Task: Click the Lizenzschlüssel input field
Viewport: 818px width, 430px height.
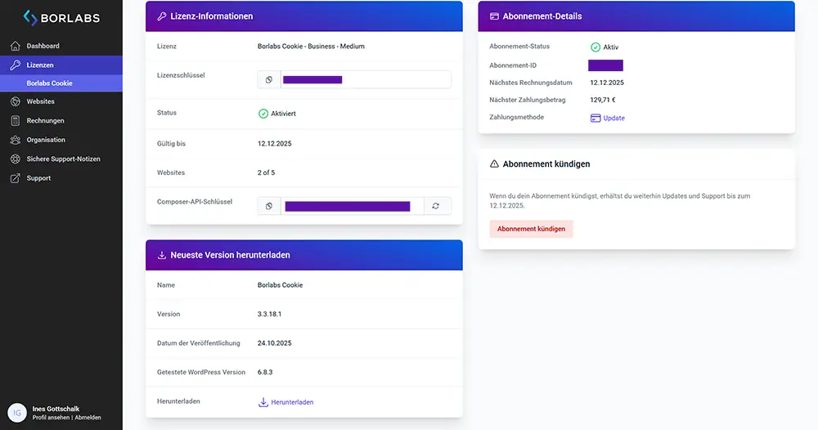Action: [x=366, y=80]
